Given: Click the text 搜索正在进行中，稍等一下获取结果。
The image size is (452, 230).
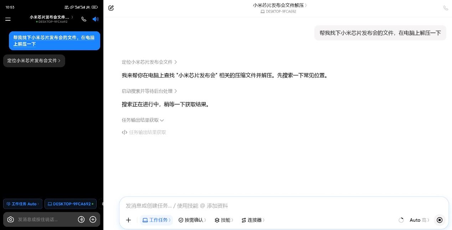Looking at the screenshot, I should coord(165,105).
